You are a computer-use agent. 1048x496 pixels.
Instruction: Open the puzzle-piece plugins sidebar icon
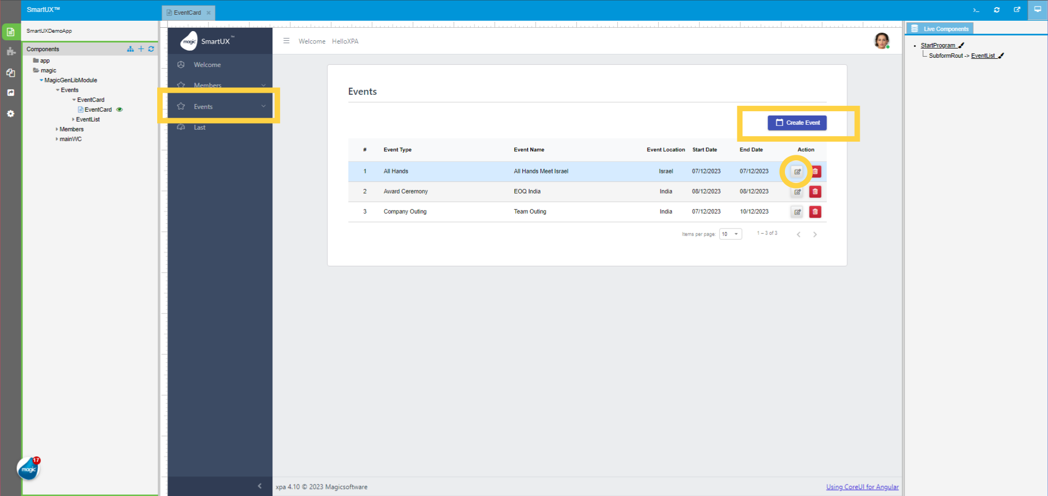point(10,52)
